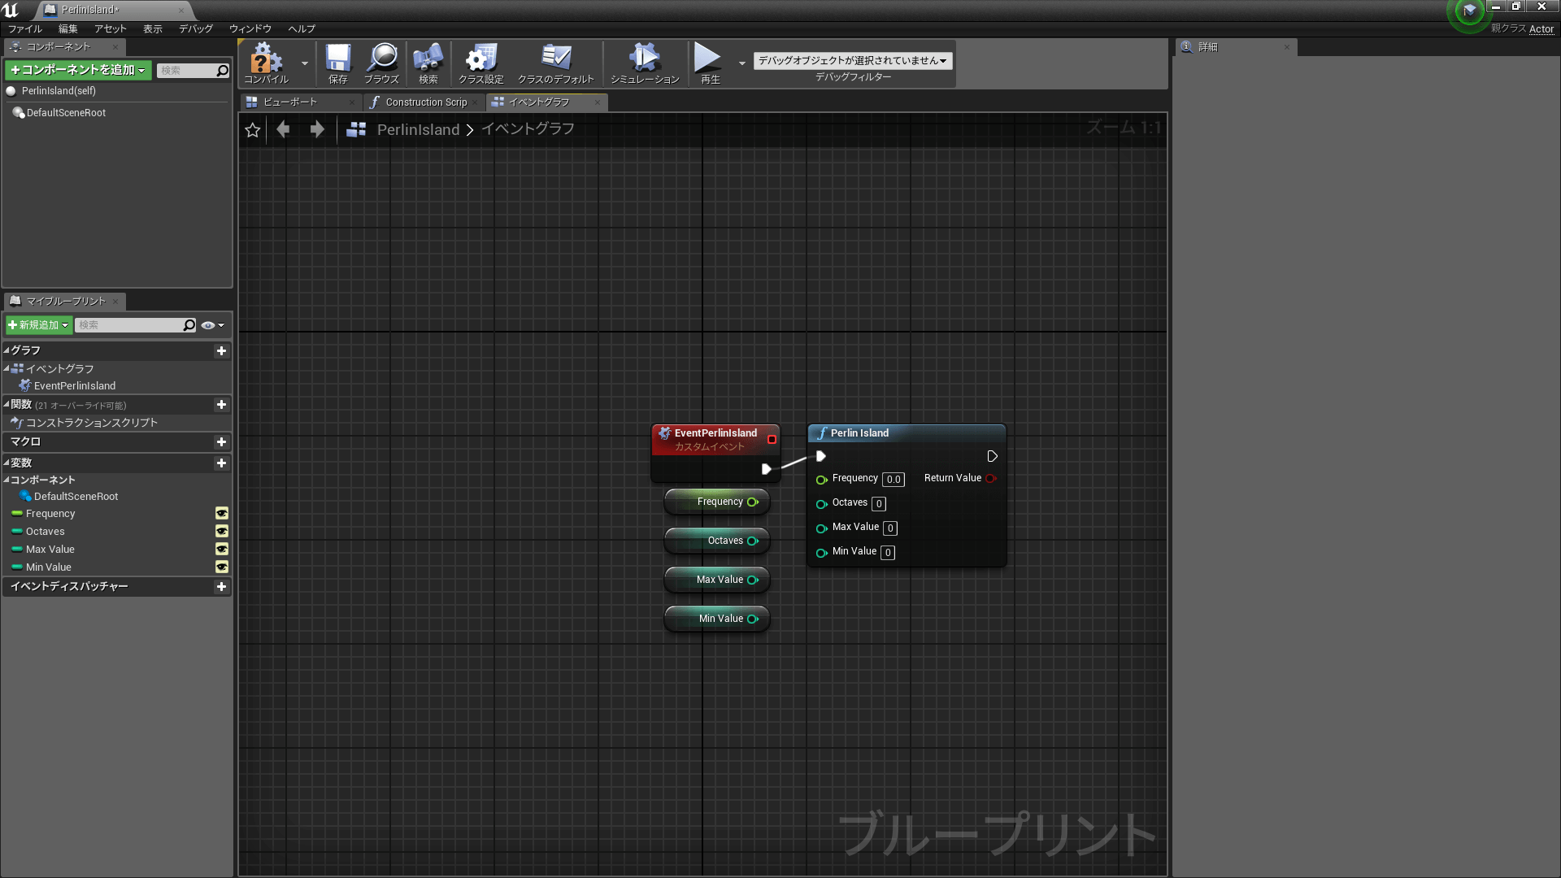The image size is (1561, 878).
Task: Toggle visibility of Max Value variable
Action: click(222, 548)
